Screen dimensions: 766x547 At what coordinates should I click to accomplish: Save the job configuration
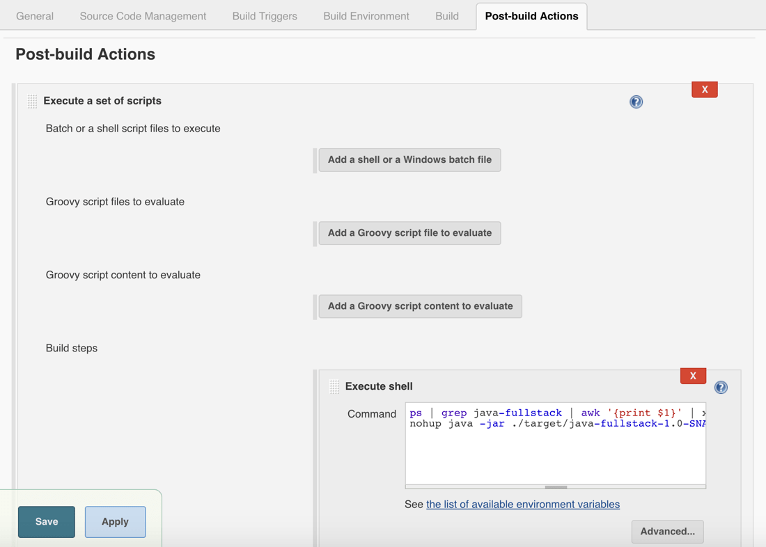pyautogui.click(x=46, y=521)
